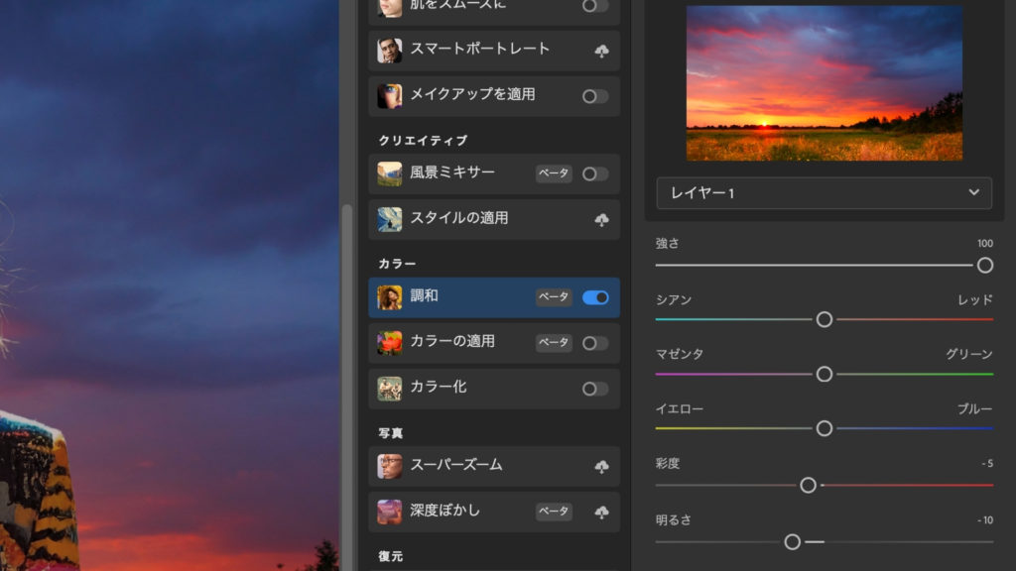Click the sunset reference image thumbnail

(x=824, y=83)
